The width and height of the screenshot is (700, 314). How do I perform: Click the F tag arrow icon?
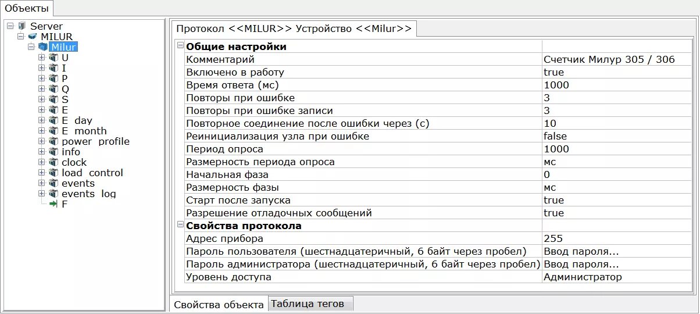click(53, 204)
